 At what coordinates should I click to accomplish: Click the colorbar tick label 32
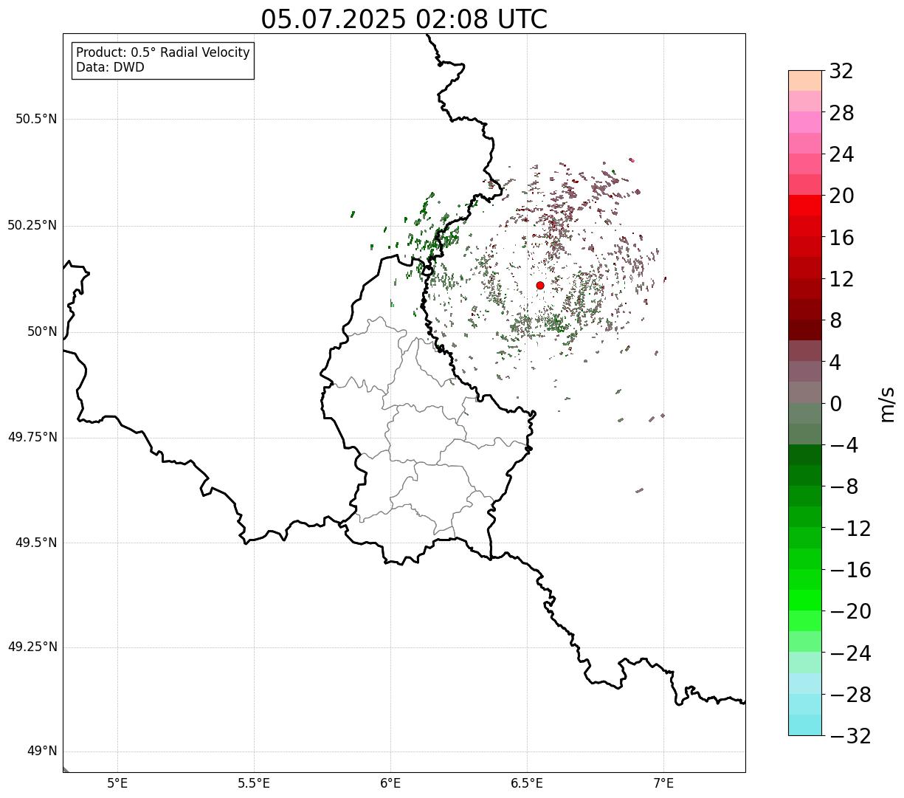pyautogui.click(x=841, y=72)
